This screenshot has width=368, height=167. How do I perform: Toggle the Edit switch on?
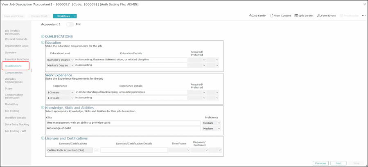[70, 24]
